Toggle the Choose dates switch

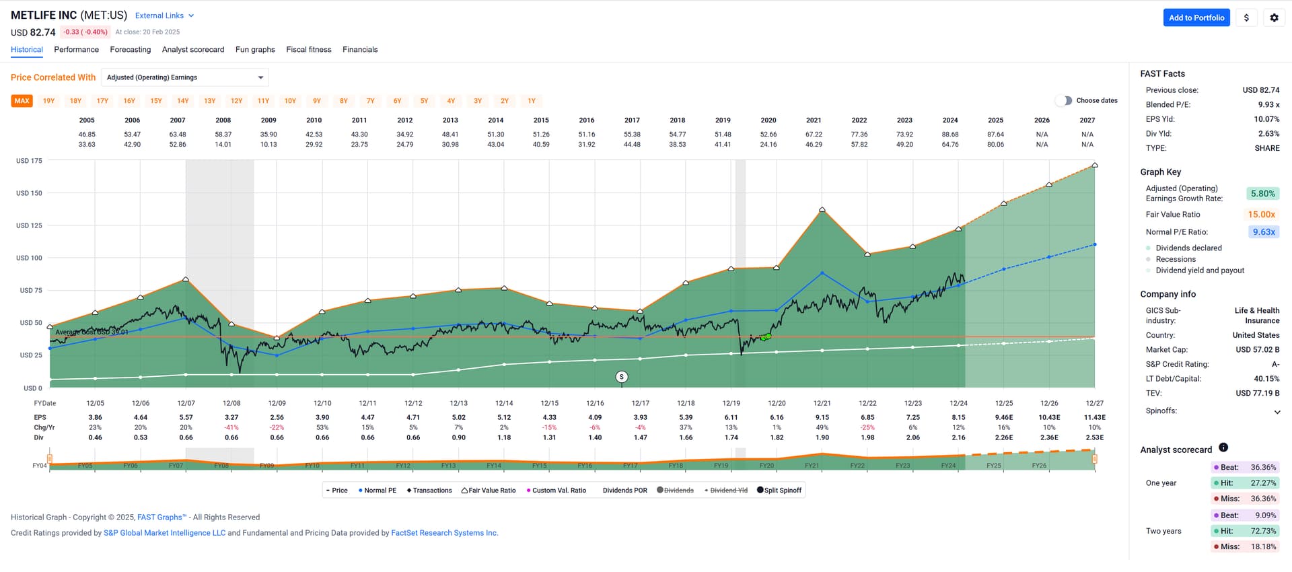point(1063,100)
